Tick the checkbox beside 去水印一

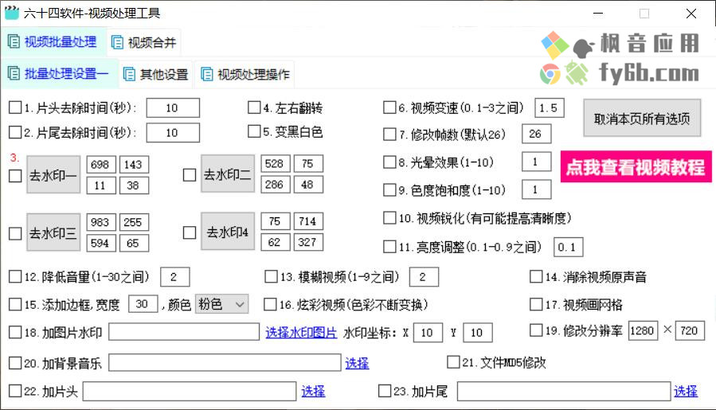click(15, 176)
